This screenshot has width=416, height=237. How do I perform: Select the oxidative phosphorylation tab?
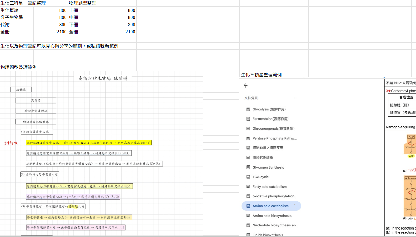271,196
